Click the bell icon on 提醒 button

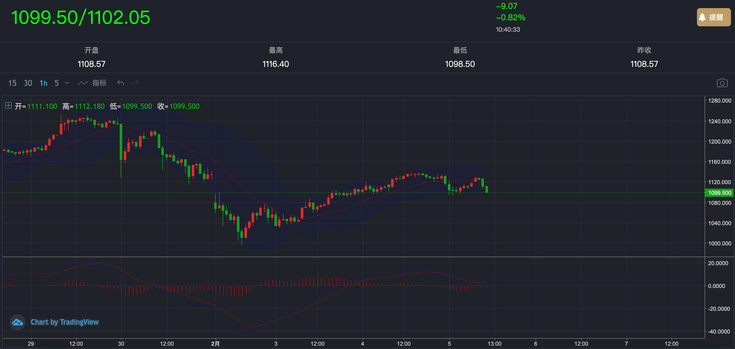pos(702,17)
